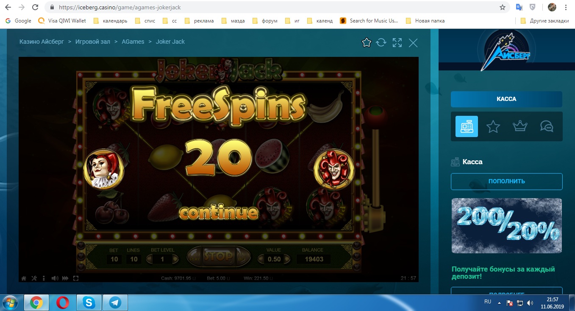Open the Google Translate extension icon
The width and height of the screenshot is (575, 311).
coord(519,7)
